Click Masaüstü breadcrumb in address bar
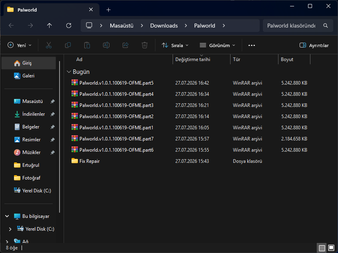Image resolution: width=338 pixels, height=253 pixels. pos(121,26)
